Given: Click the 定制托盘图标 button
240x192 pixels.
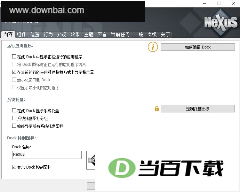Looking at the screenshot, I should [x=198, y=109].
